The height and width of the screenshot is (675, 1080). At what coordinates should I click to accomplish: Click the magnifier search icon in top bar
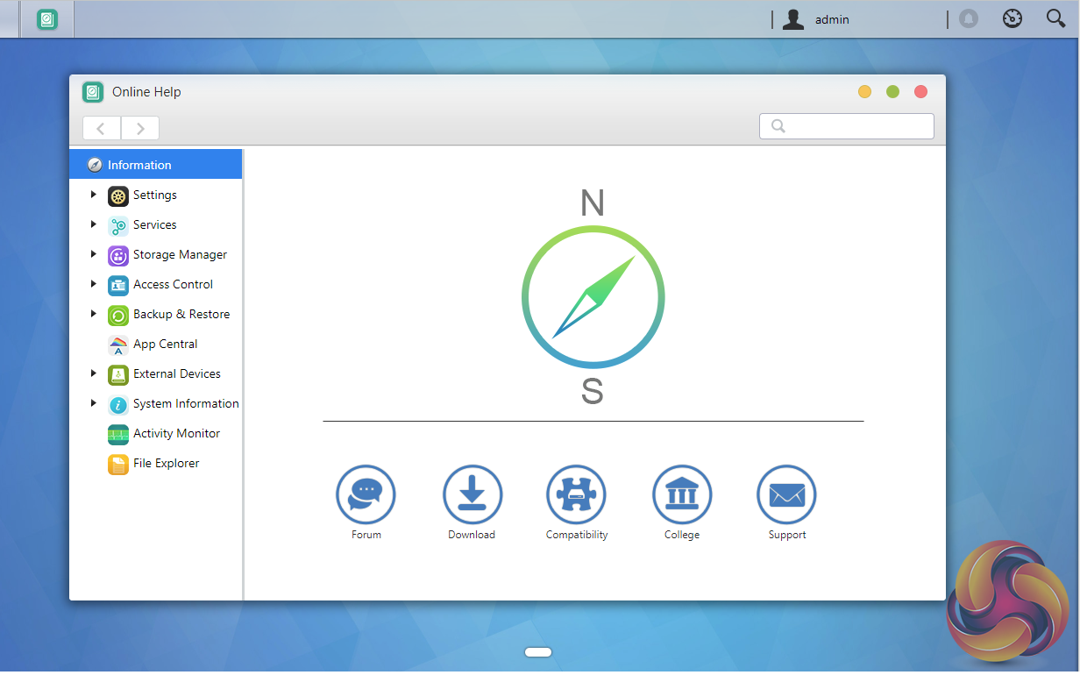coord(1056,18)
